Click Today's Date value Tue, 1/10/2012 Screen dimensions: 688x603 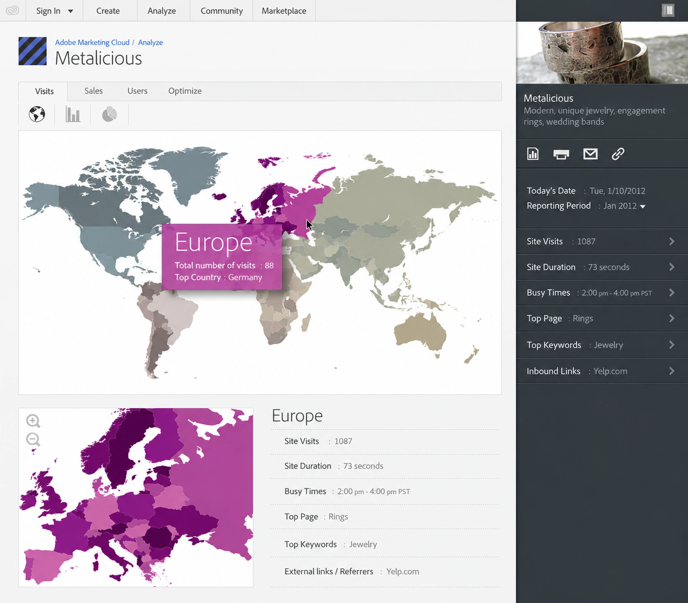617,191
